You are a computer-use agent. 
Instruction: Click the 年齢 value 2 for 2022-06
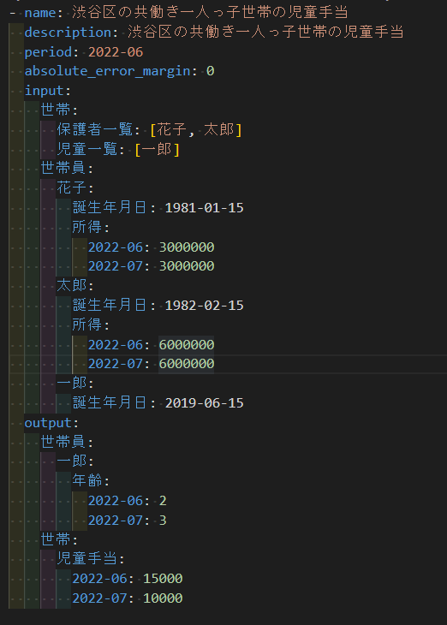click(163, 501)
